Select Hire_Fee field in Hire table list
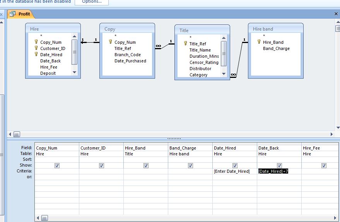 (x=49, y=67)
